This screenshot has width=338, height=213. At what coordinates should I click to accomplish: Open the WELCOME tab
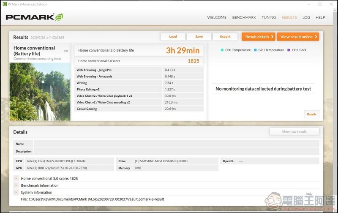pos(217,17)
